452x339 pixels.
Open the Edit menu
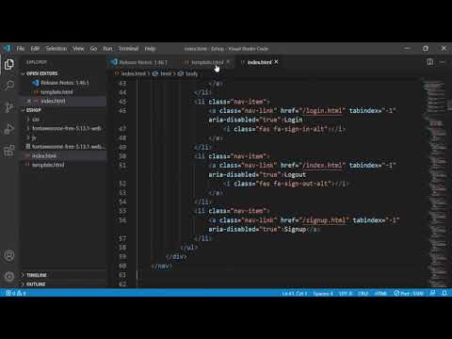tap(35, 49)
